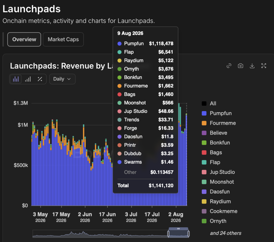Download chart data with download icon
The image size is (274, 242).
[252, 66]
